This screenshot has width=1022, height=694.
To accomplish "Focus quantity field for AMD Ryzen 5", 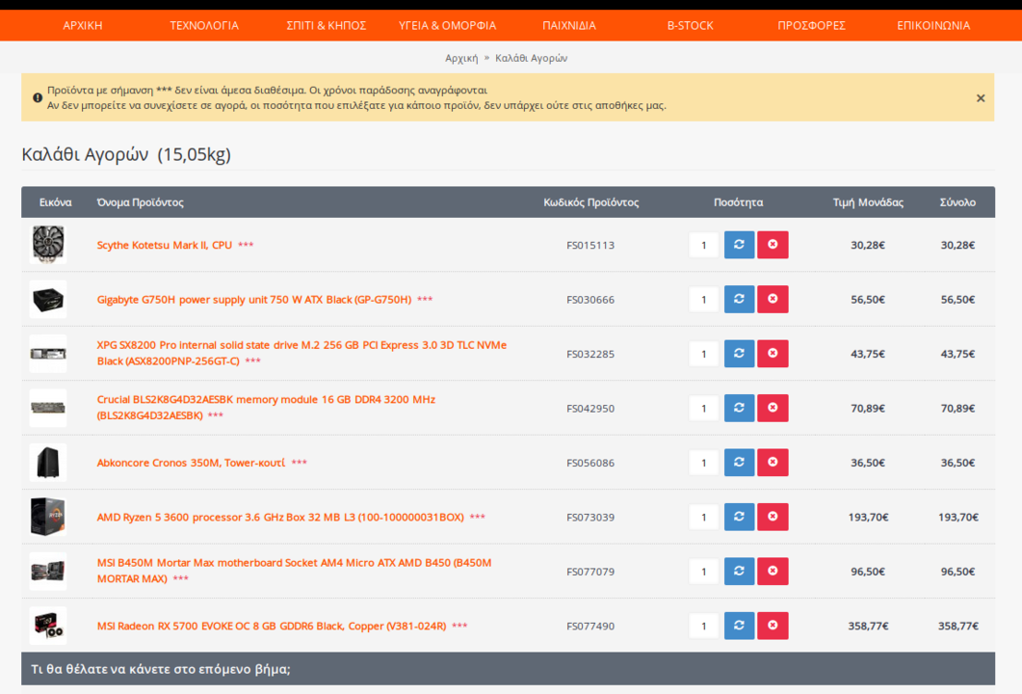I will click(x=703, y=518).
